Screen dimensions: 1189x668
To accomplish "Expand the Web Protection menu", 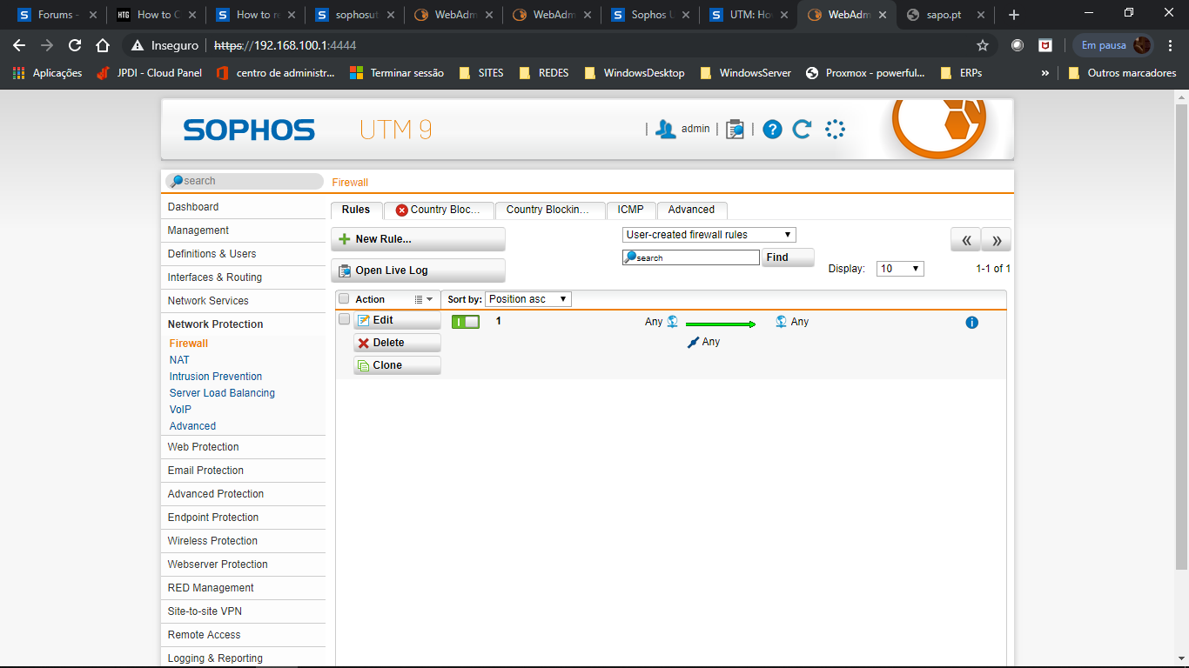I will coord(244,447).
